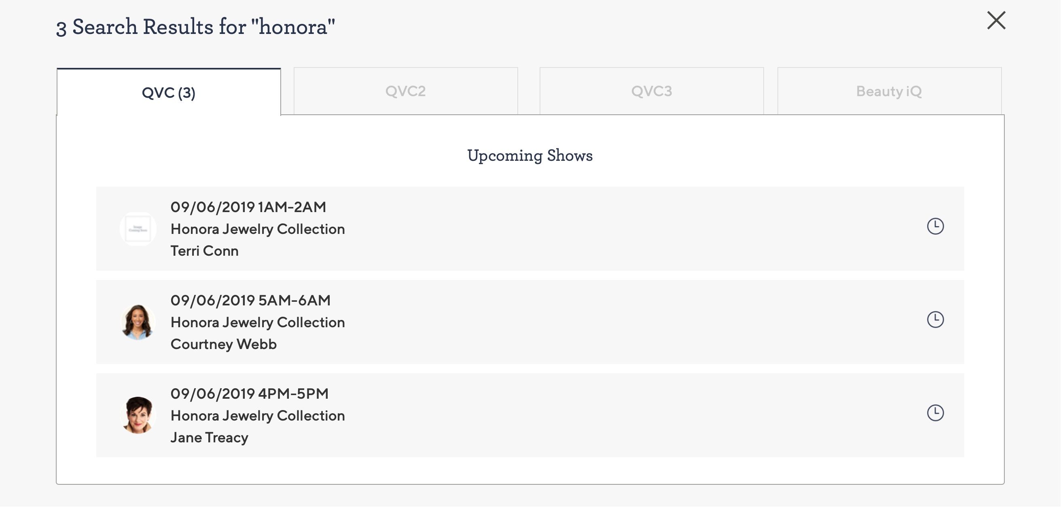This screenshot has width=1063, height=509.
Task: Click the Jane Treacy host name
Action: 209,437
